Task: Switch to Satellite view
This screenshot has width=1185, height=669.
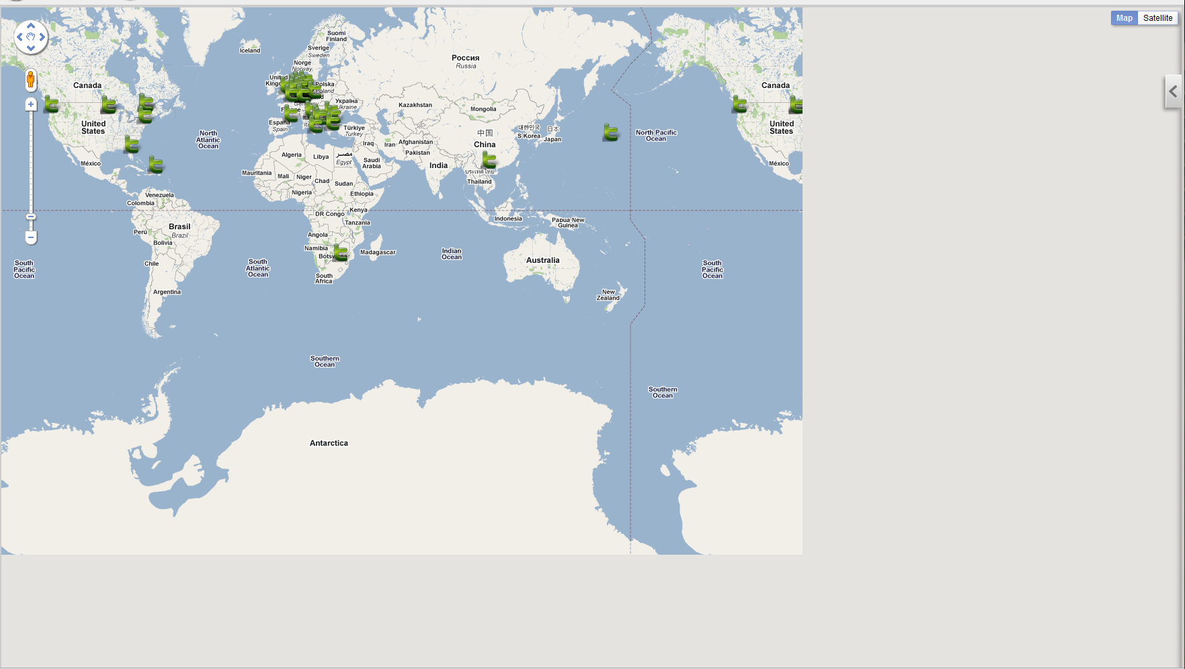Action: (x=1157, y=18)
